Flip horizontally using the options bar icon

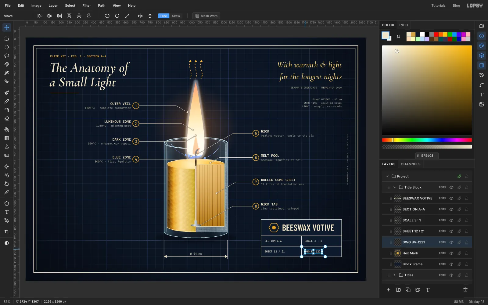[140, 16]
